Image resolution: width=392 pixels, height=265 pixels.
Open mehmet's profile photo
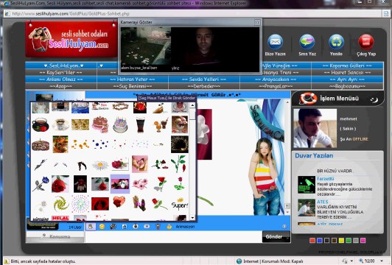click(315, 128)
